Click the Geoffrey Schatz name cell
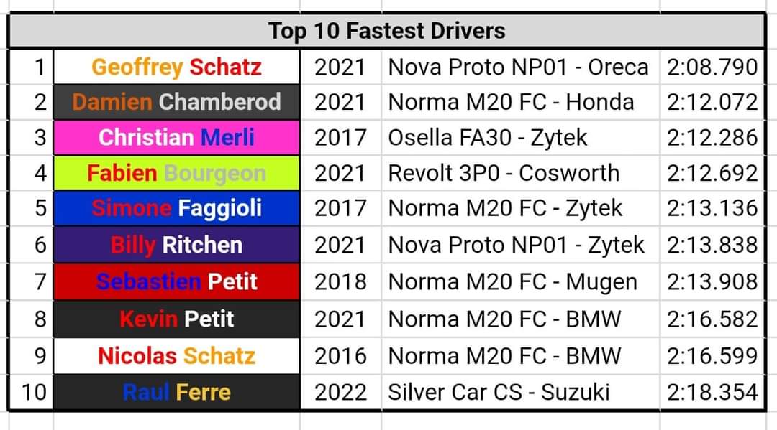The image size is (777, 430). [x=176, y=67]
